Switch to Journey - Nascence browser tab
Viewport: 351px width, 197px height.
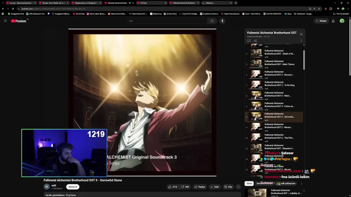tap(21, 3)
